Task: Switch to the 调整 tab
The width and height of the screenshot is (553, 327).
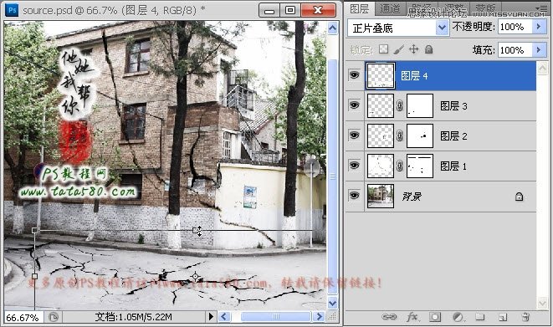Action: point(454,8)
